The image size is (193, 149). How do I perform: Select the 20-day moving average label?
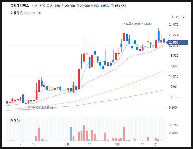click(29, 13)
